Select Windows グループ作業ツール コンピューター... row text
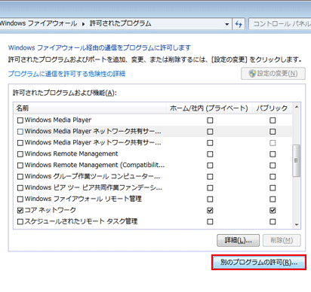This screenshot has height=292, width=311. point(92,176)
